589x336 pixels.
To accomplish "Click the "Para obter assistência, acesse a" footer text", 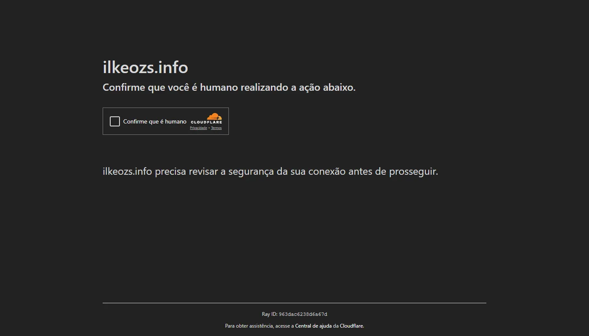I will 259,326.
